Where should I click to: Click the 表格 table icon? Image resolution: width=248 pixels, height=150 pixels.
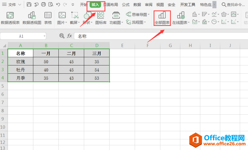click(48, 18)
